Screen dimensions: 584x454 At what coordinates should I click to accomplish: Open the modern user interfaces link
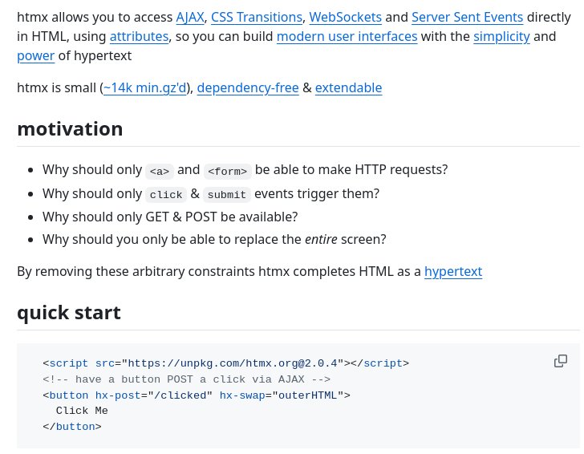(347, 36)
